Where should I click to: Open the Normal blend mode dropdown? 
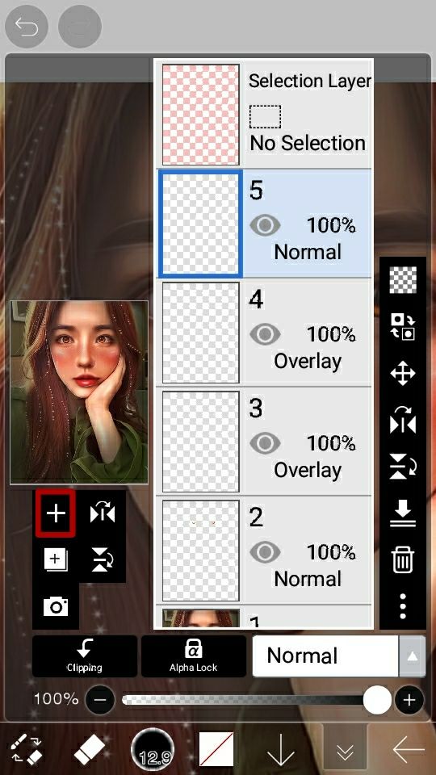coord(325,656)
